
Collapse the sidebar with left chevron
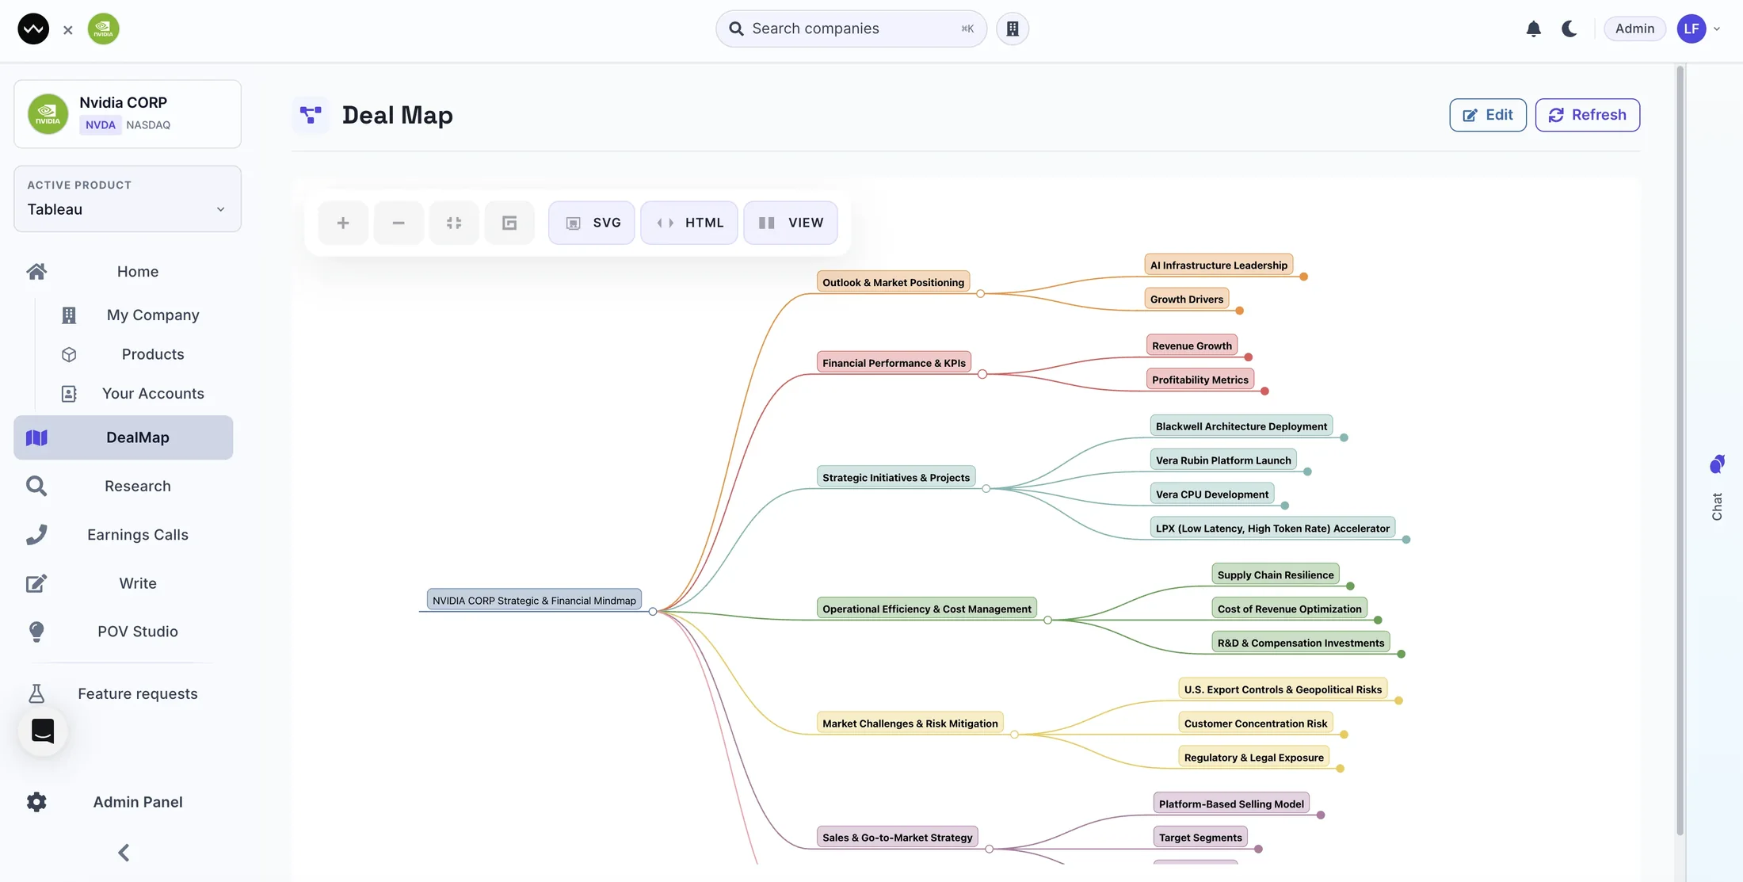(124, 853)
